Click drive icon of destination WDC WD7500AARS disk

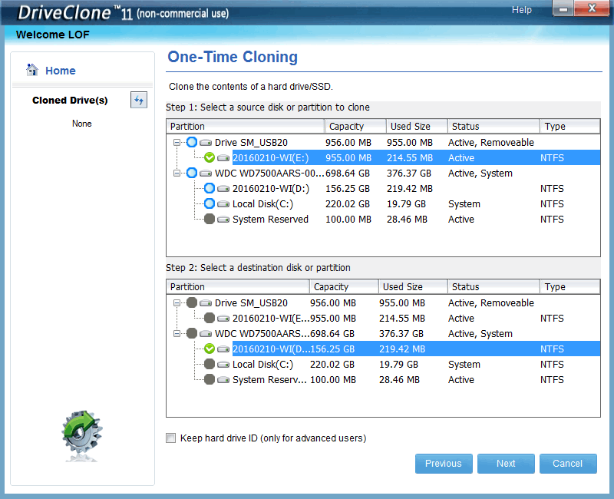click(206, 334)
